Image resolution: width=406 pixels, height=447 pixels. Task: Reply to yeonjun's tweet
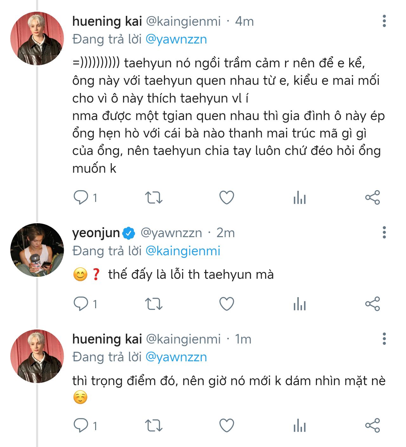[81, 304]
